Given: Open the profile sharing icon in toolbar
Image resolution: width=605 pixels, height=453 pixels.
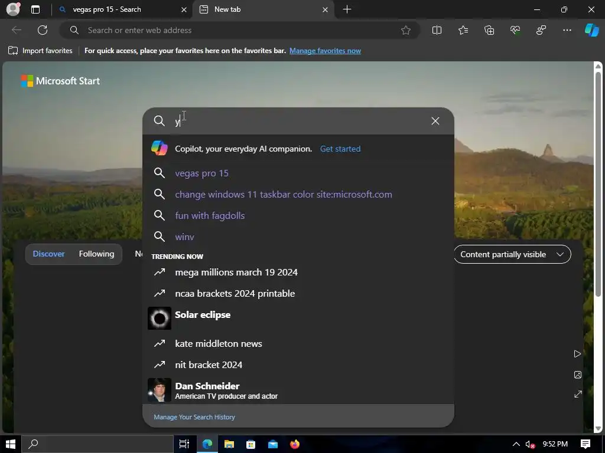Looking at the screenshot, I should 541,30.
